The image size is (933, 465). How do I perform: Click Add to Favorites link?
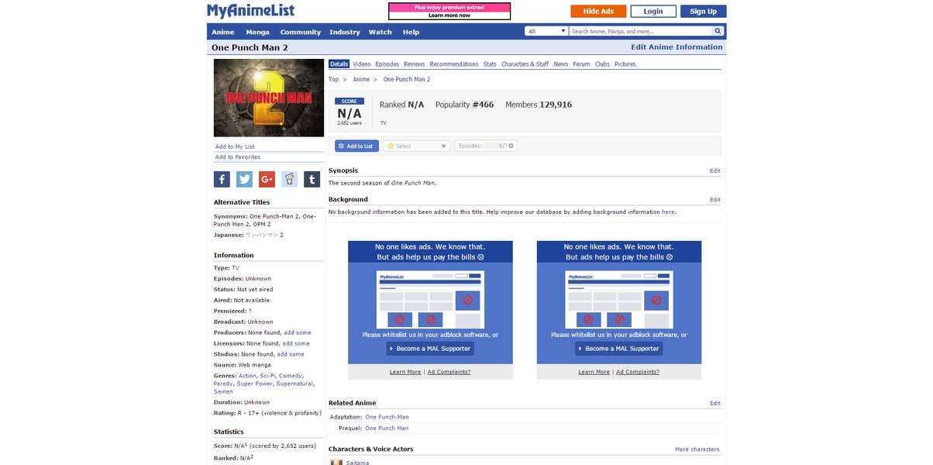pos(238,157)
